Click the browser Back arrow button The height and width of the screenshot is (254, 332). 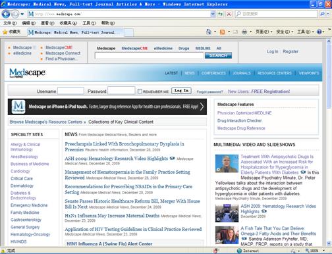tap(6, 14)
